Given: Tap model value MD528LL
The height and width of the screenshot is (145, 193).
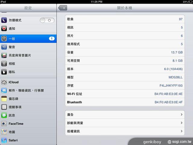Looking at the screenshot, I should 176,77.
